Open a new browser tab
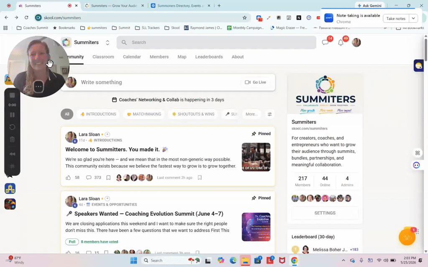The width and height of the screenshot is (428, 267). (219, 5)
